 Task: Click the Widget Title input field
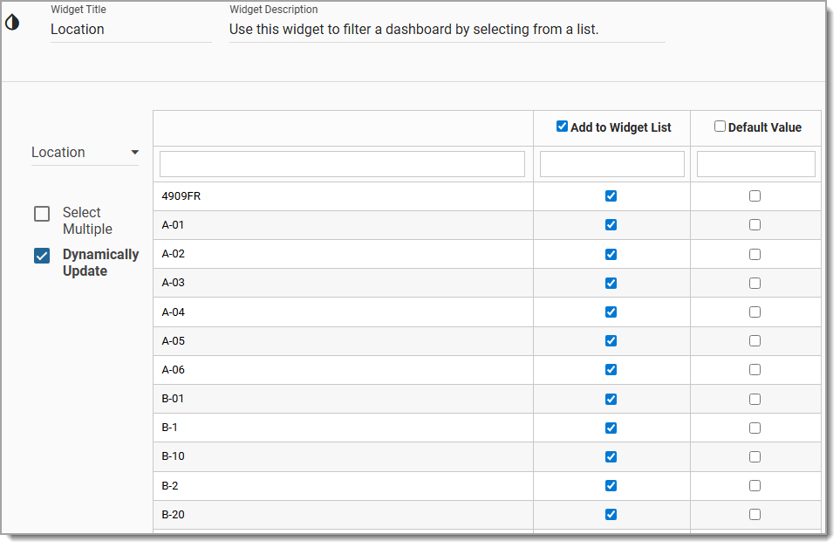(x=131, y=29)
